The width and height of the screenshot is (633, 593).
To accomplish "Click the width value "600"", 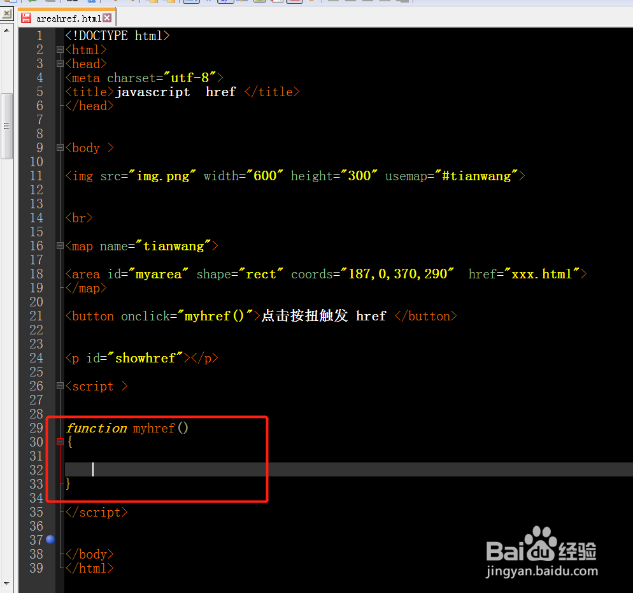I will pyautogui.click(x=265, y=176).
